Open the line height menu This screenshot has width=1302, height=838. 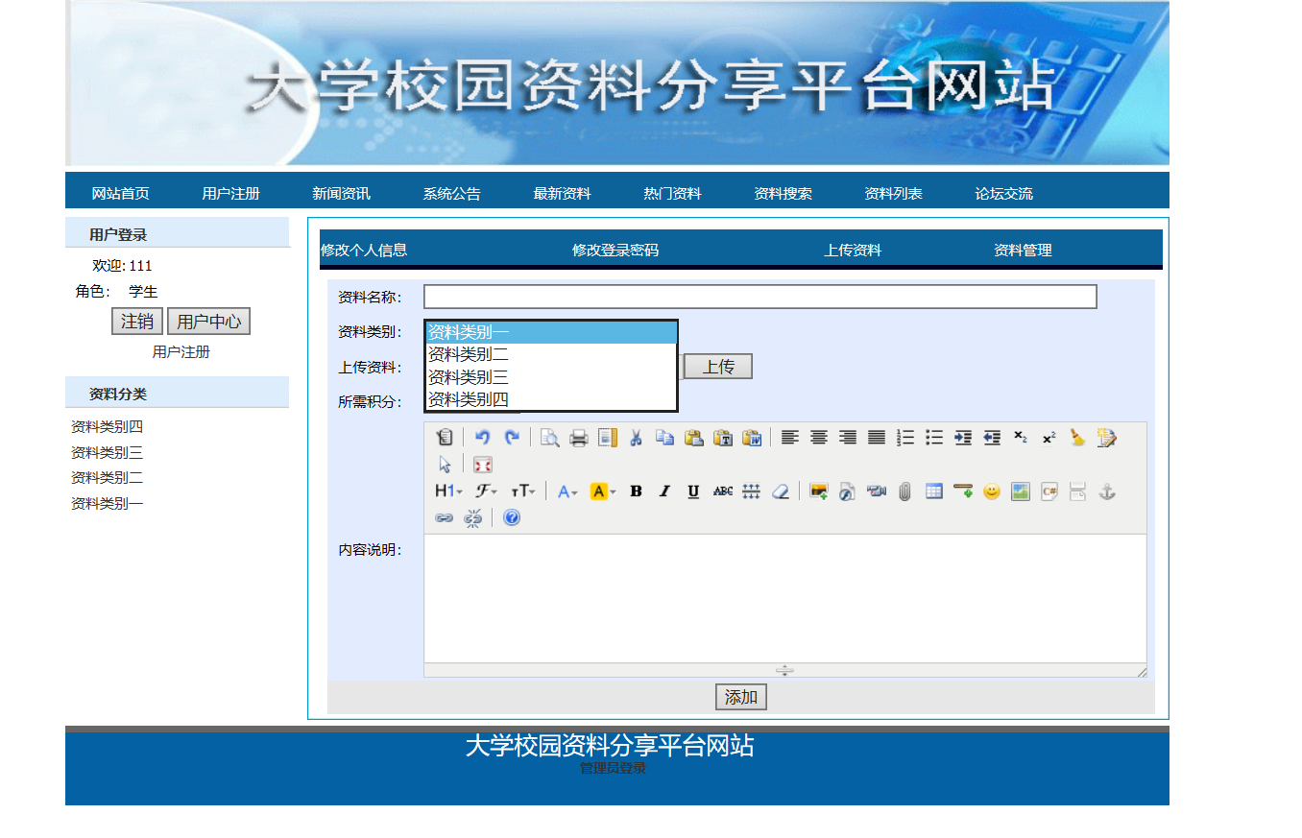[751, 491]
